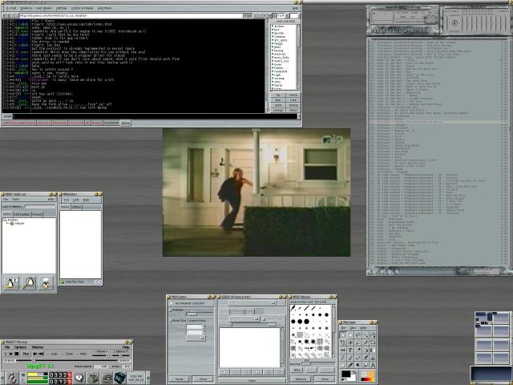Select the Clone stamp tool

click(373, 358)
